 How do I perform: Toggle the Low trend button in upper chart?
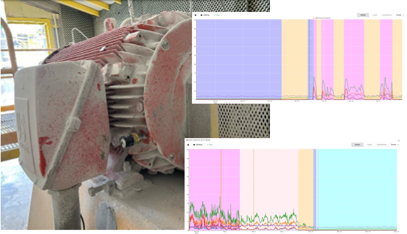217,15
